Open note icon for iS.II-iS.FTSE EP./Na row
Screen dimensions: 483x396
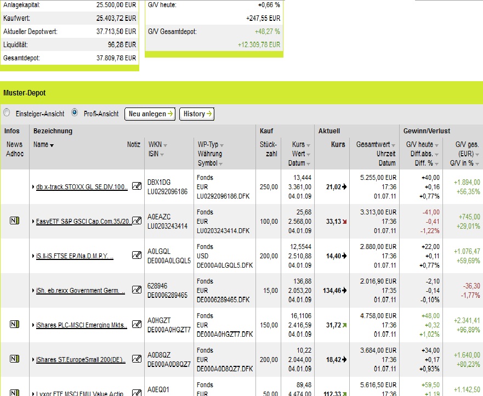137,255
